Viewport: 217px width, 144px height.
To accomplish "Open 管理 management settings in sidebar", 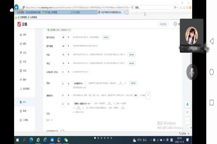I will (x=24, y=111).
